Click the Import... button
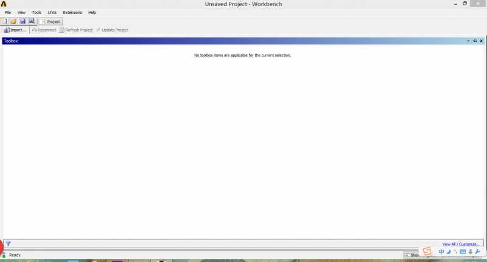This screenshot has width=487, height=262. coord(15,30)
